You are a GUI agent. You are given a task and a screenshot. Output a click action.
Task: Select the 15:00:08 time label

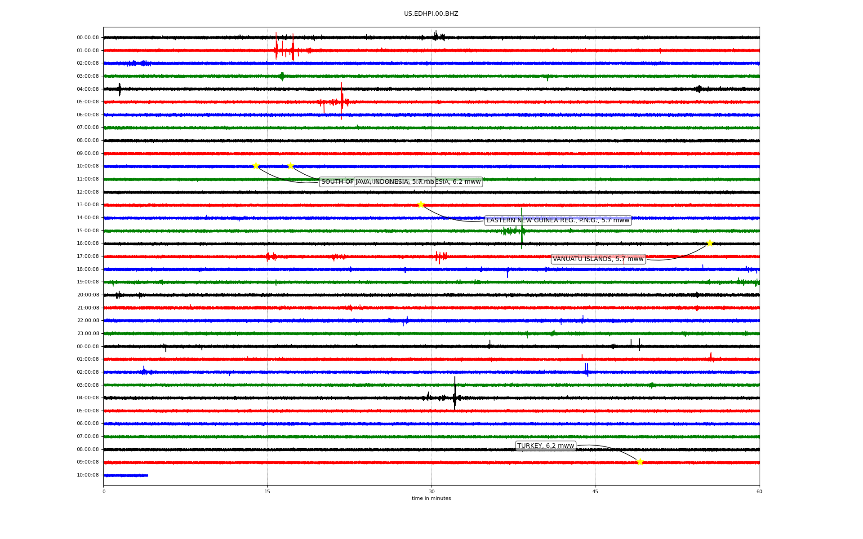pos(88,231)
